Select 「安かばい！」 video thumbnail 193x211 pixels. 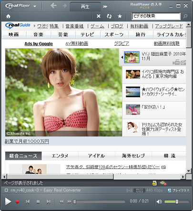[x=133, y=109]
